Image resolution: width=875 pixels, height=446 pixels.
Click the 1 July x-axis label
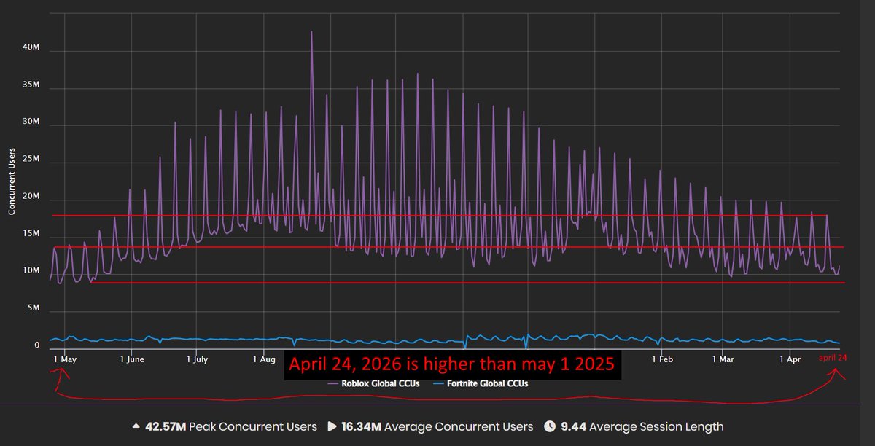click(198, 359)
